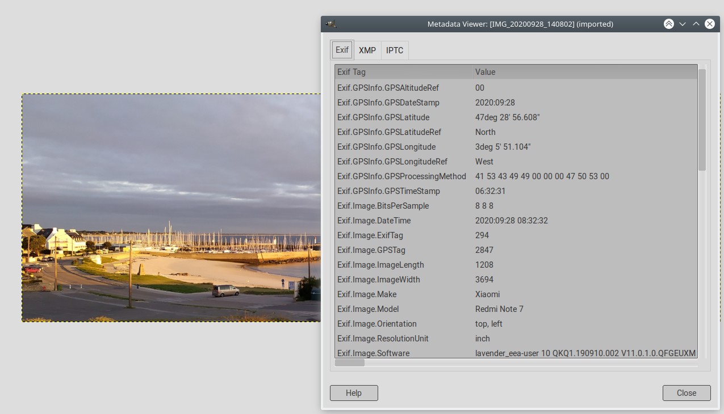This screenshot has height=414, width=724.
Task: Click the vertical scrollbar of the tag list
Action: pyautogui.click(x=702, y=120)
